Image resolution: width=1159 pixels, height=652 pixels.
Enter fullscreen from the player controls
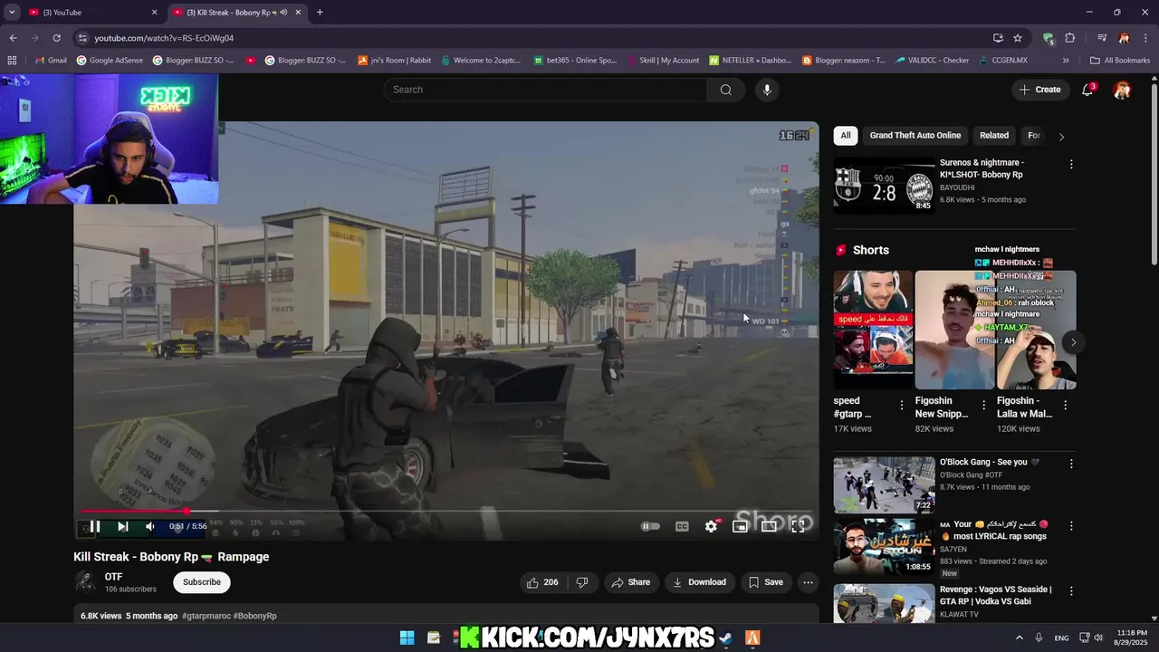click(798, 526)
